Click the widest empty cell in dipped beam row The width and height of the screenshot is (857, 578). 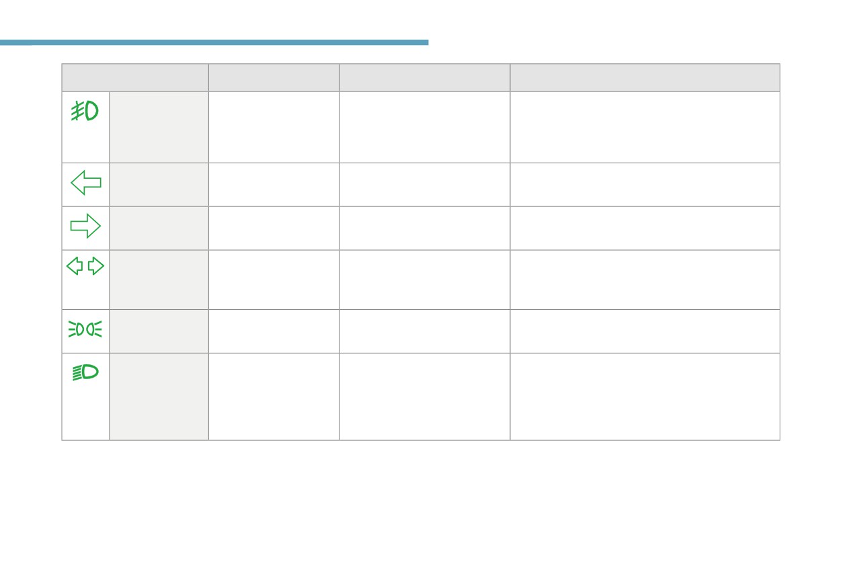(x=645, y=397)
